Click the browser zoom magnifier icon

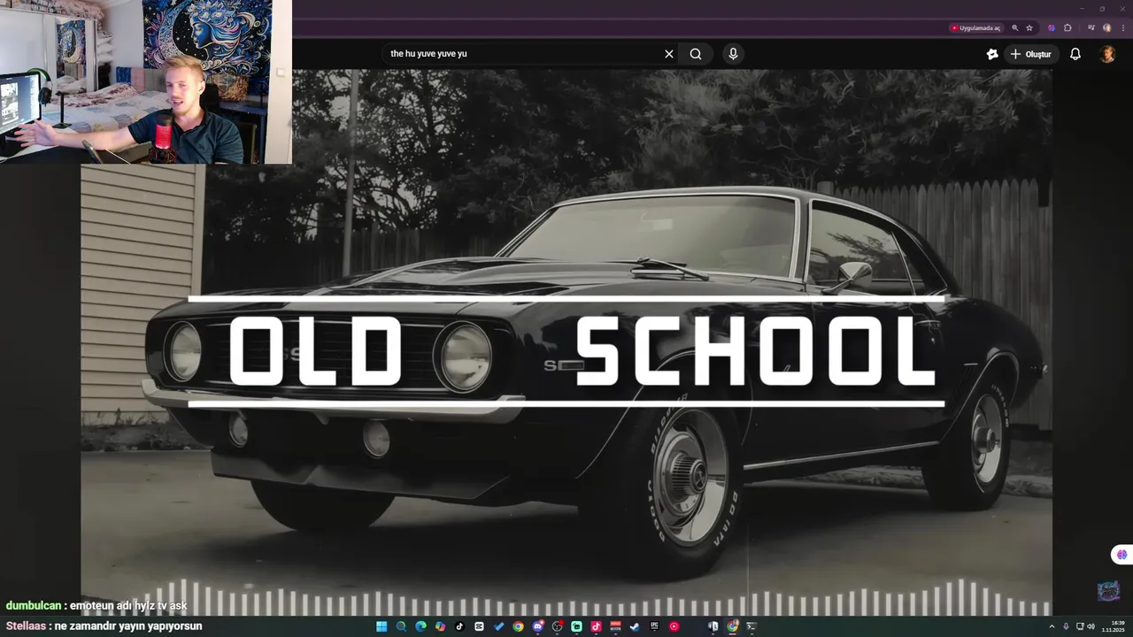[x=1014, y=28]
